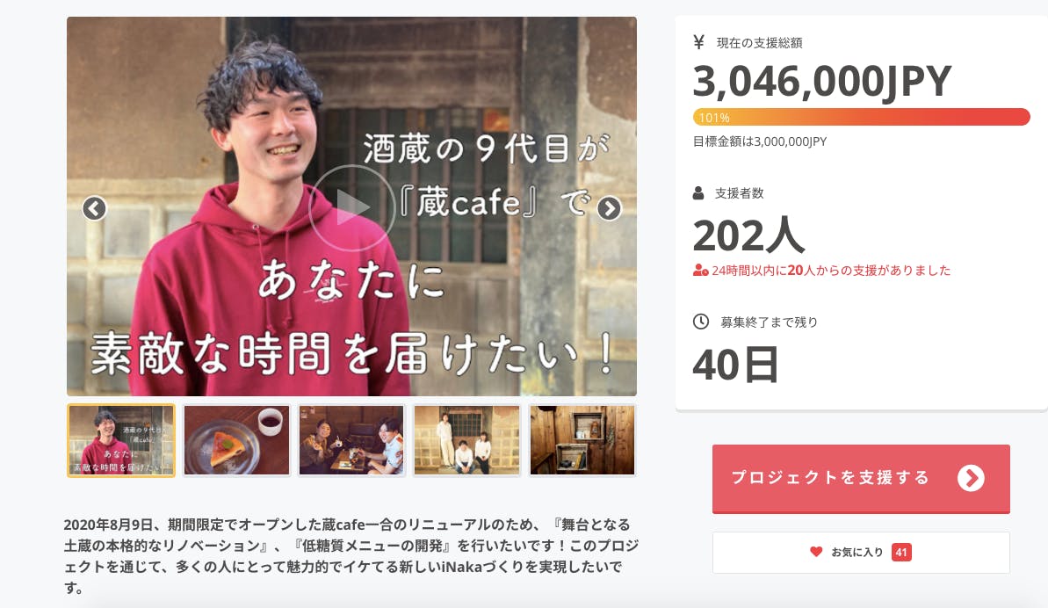Click the red supporter icon near 24時間以内
The width and height of the screenshot is (1048, 608).
(700, 271)
